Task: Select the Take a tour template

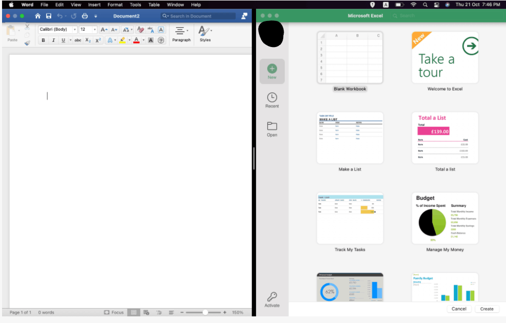Action: point(445,62)
